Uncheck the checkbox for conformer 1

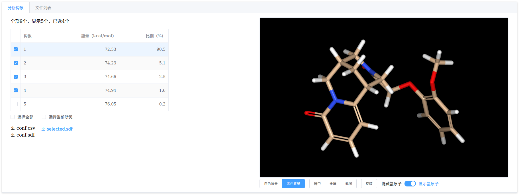(x=16, y=49)
